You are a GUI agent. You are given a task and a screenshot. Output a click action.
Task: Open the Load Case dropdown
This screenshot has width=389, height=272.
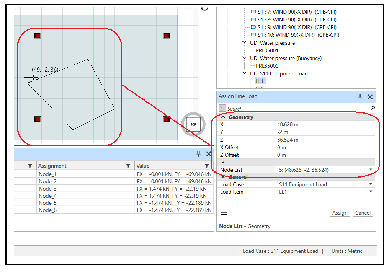[371, 184]
